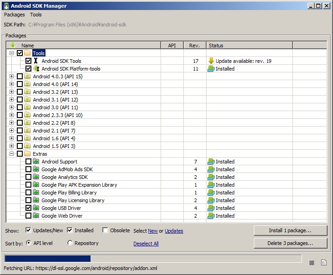The image size is (333, 275).
Task: Click the Android SDK Platform-tools icon
Action: coord(36,69)
